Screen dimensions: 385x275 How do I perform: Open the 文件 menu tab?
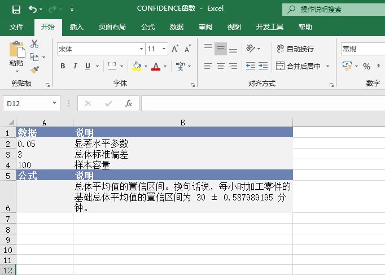point(16,27)
